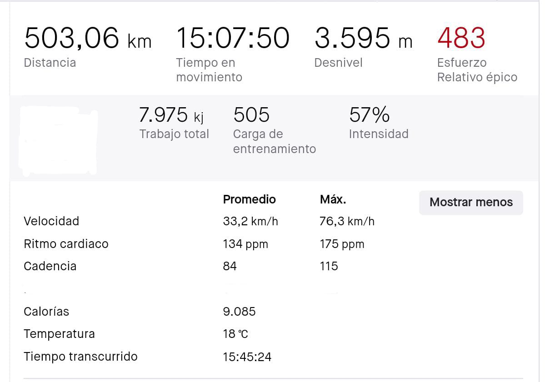Click the 505 Carga de entrenamiento value
Screen dimensions: 545x382
coord(251,115)
